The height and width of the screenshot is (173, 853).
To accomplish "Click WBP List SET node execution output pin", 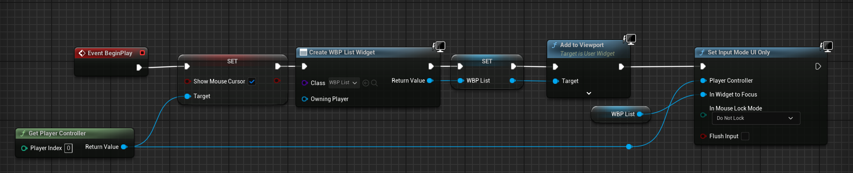I will point(513,66).
